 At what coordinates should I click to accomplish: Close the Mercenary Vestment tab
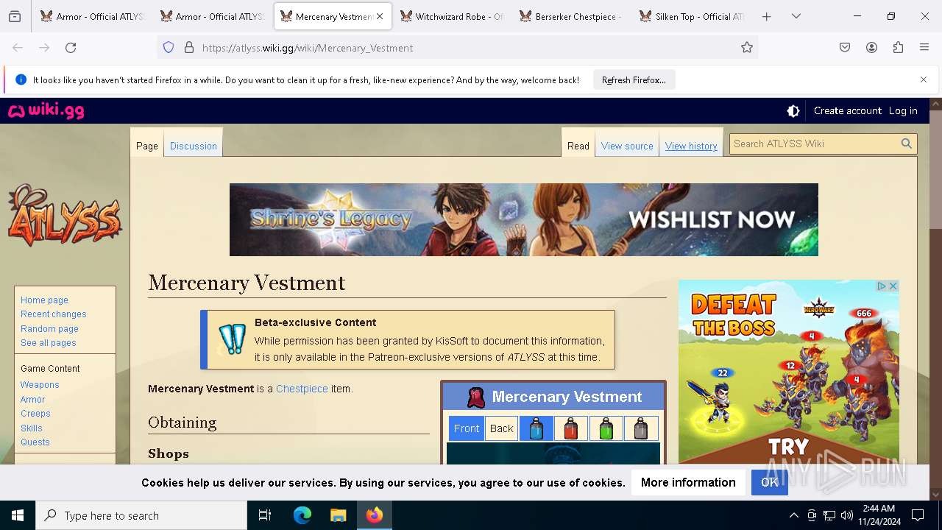[x=380, y=16]
